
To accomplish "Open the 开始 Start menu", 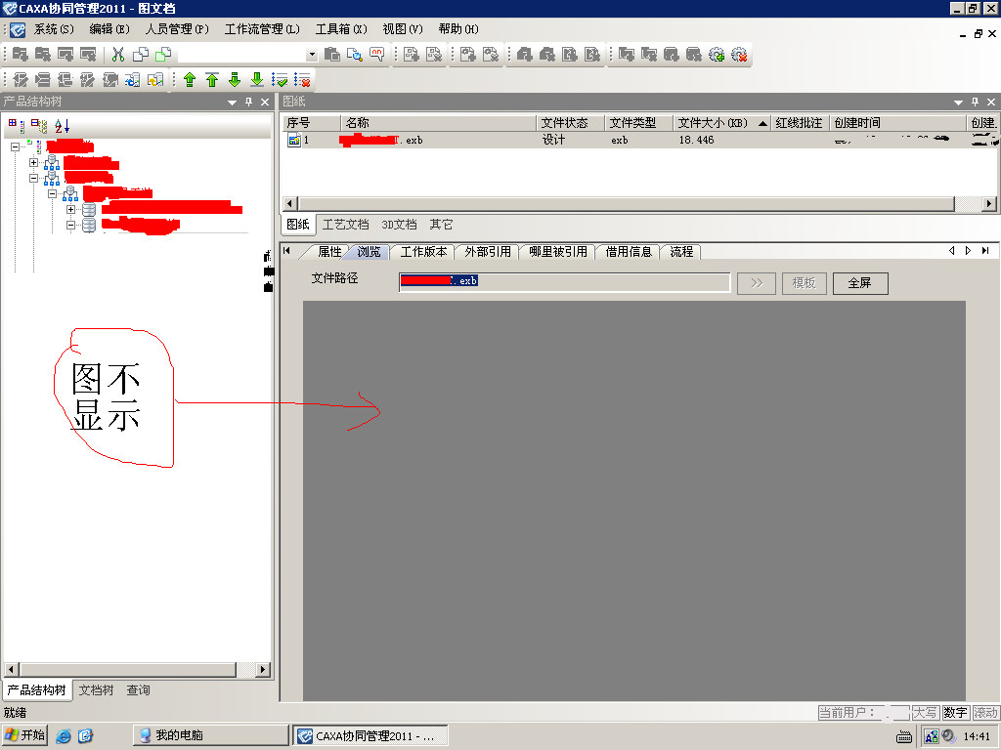I will click(x=24, y=735).
